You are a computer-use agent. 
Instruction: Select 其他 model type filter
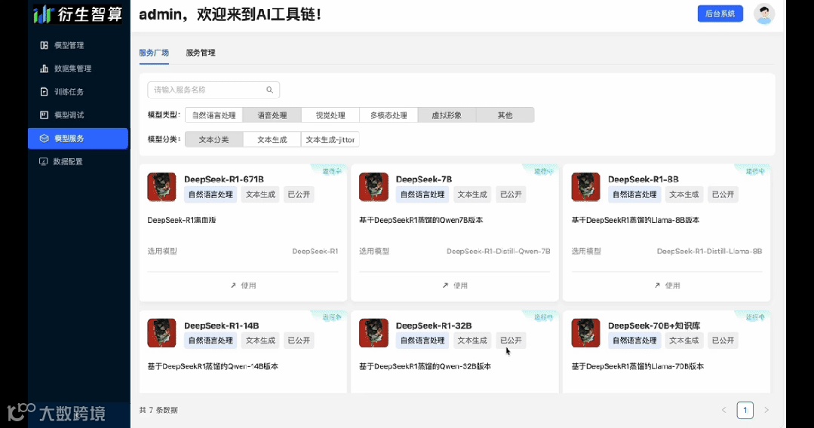pos(505,115)
